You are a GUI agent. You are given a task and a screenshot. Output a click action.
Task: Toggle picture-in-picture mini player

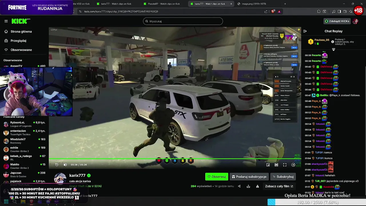[x=268, y=165]
